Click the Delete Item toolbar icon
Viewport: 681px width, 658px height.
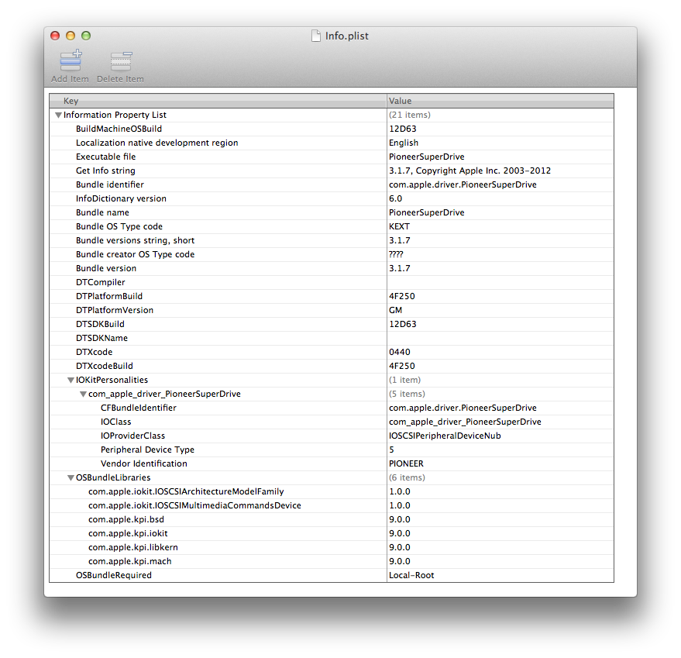[x=121, y=61]
